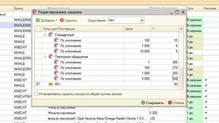Select the Стандартный row label

click(64, 35)
